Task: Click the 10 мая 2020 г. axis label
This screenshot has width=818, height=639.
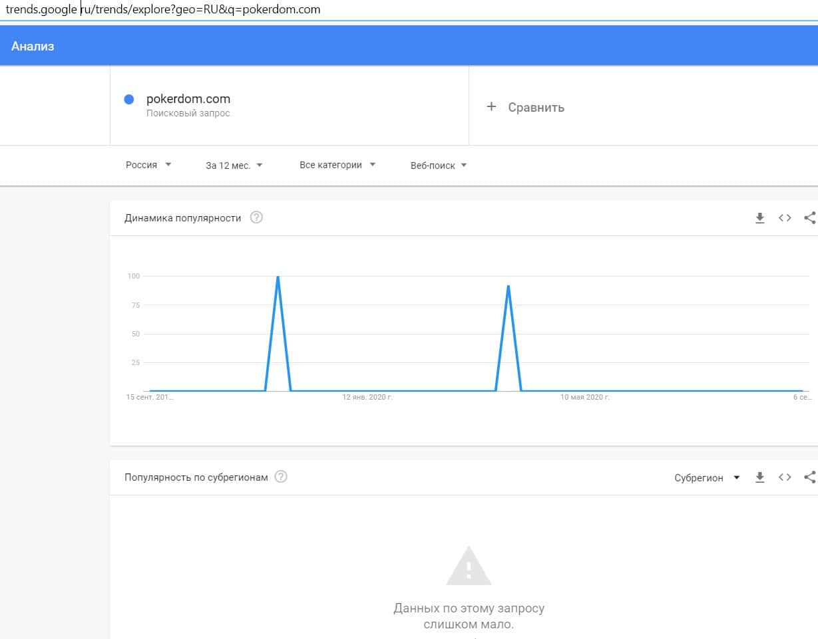Action: [585, 397]
